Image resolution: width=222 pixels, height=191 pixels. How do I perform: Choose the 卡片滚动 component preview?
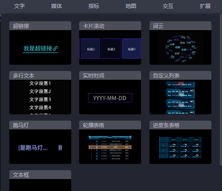pos(110,43)
